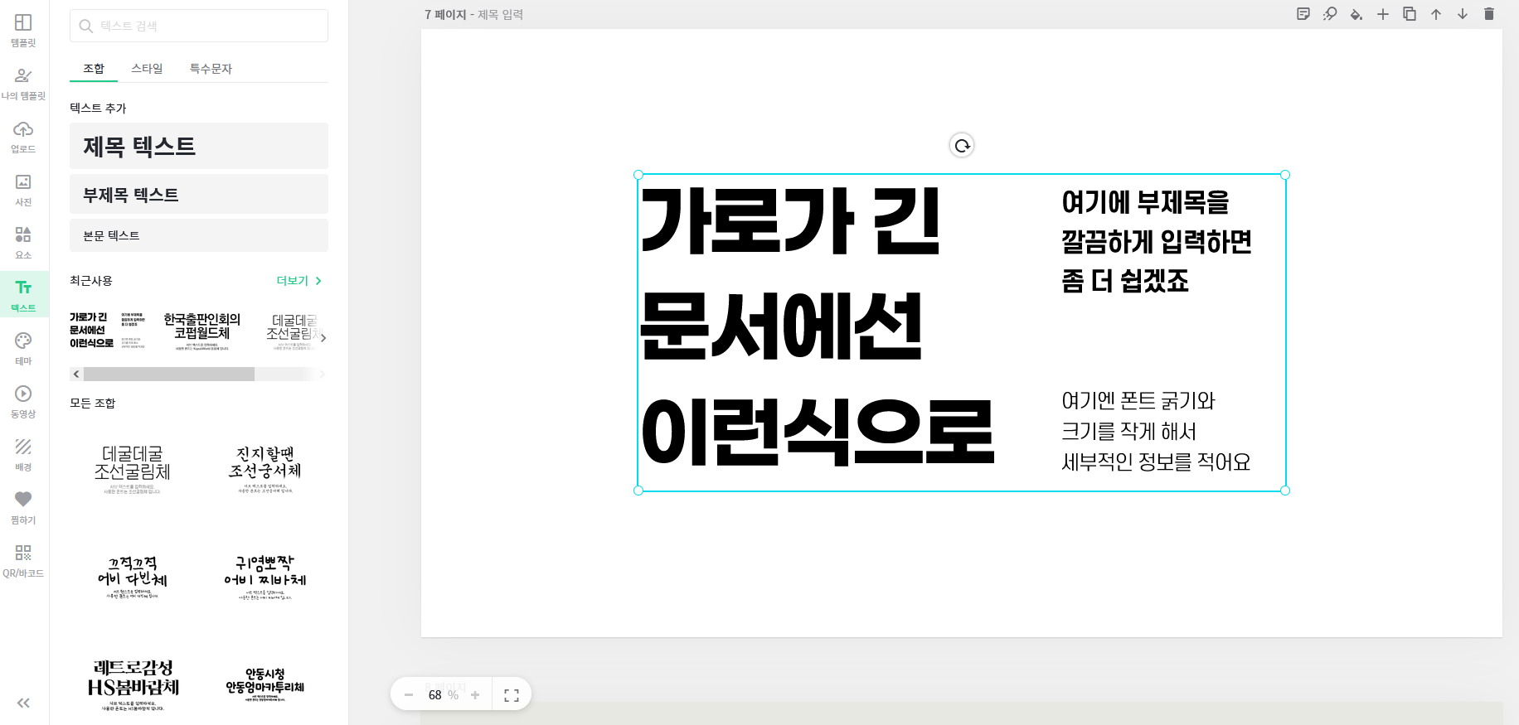This screenshot has height=725, width=1519.
Task: Select recent 가로가 긴 문서에선 text combo
Action: 108,330
